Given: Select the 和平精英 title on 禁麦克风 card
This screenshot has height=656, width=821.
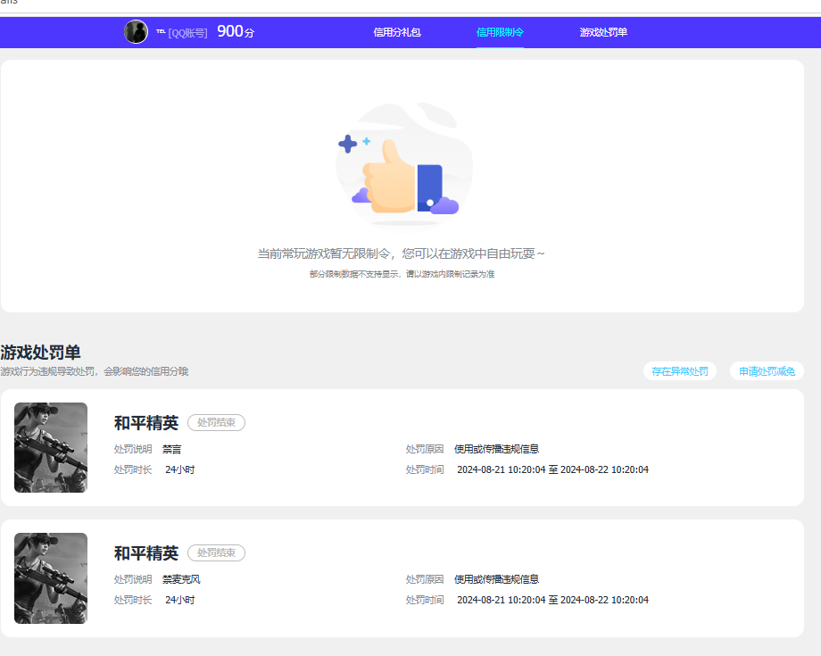Looking at the screenshot, I should (146, 553).
